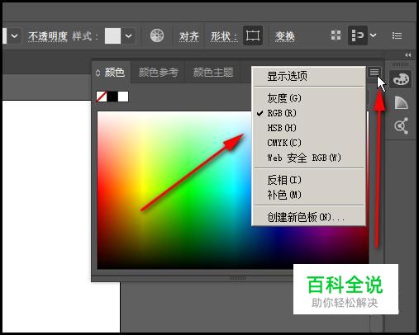This screenshot has height=335, width=419.
Task: Select the None color swatch
Action: (x=102, y=97)
